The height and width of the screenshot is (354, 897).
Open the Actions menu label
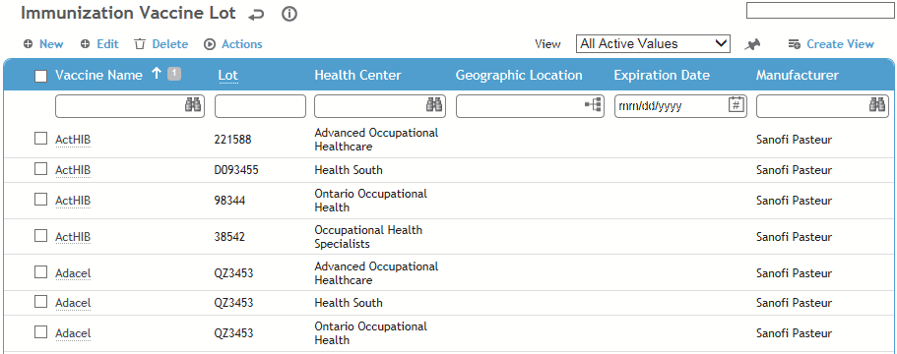point(242,44)
